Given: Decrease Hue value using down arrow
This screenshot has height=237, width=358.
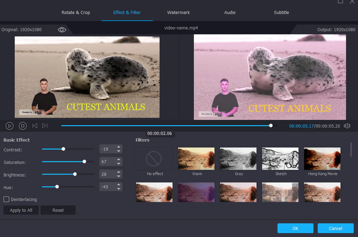Looking at the screenshot, I should 119,190.
